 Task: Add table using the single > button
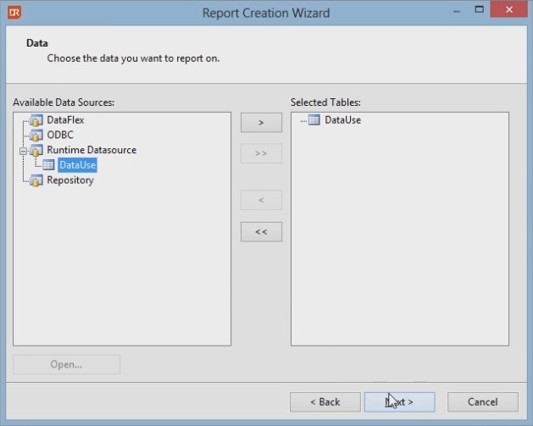click(261, 123)
